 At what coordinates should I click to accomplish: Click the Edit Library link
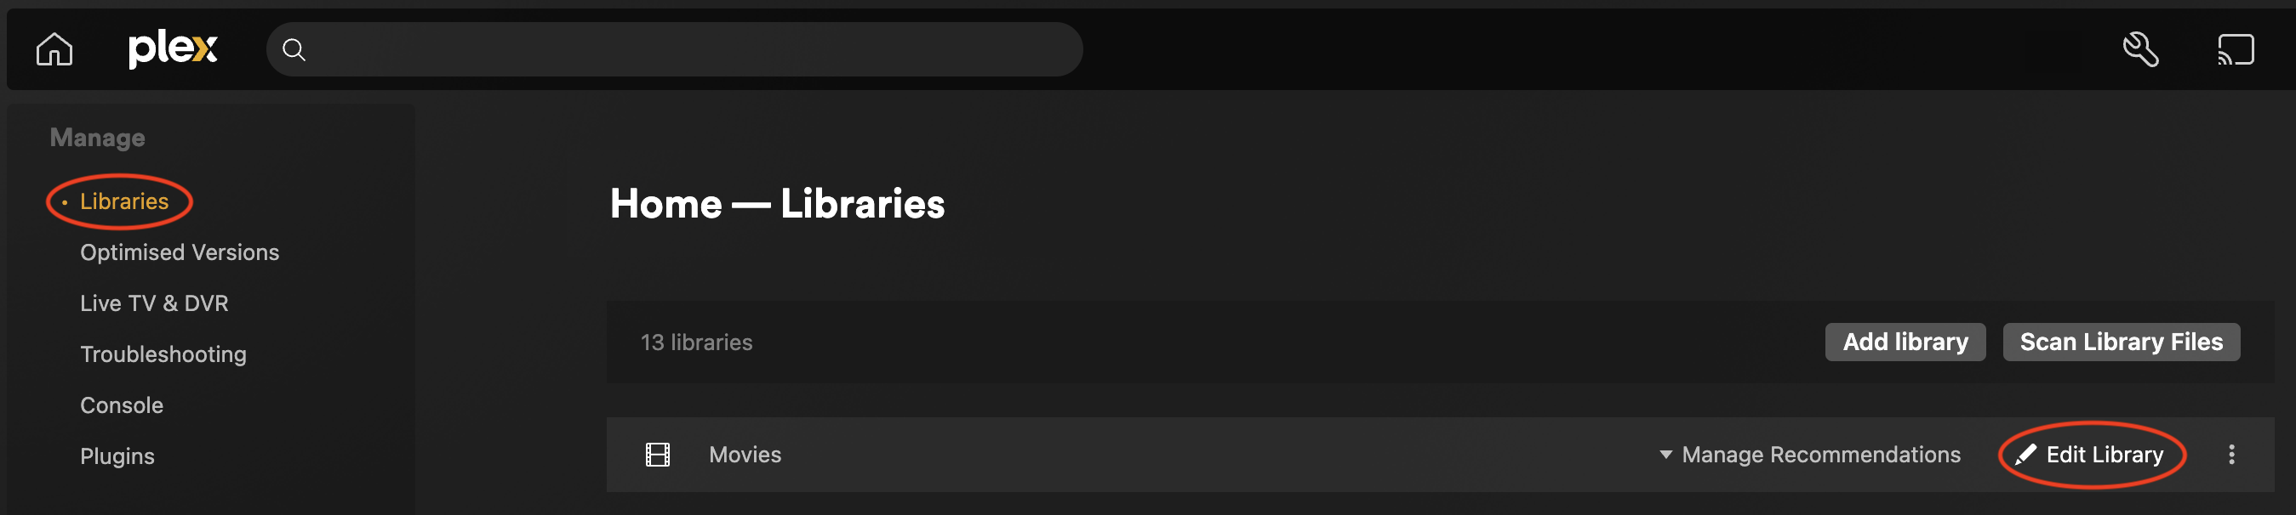click(x=2104, y=455)
